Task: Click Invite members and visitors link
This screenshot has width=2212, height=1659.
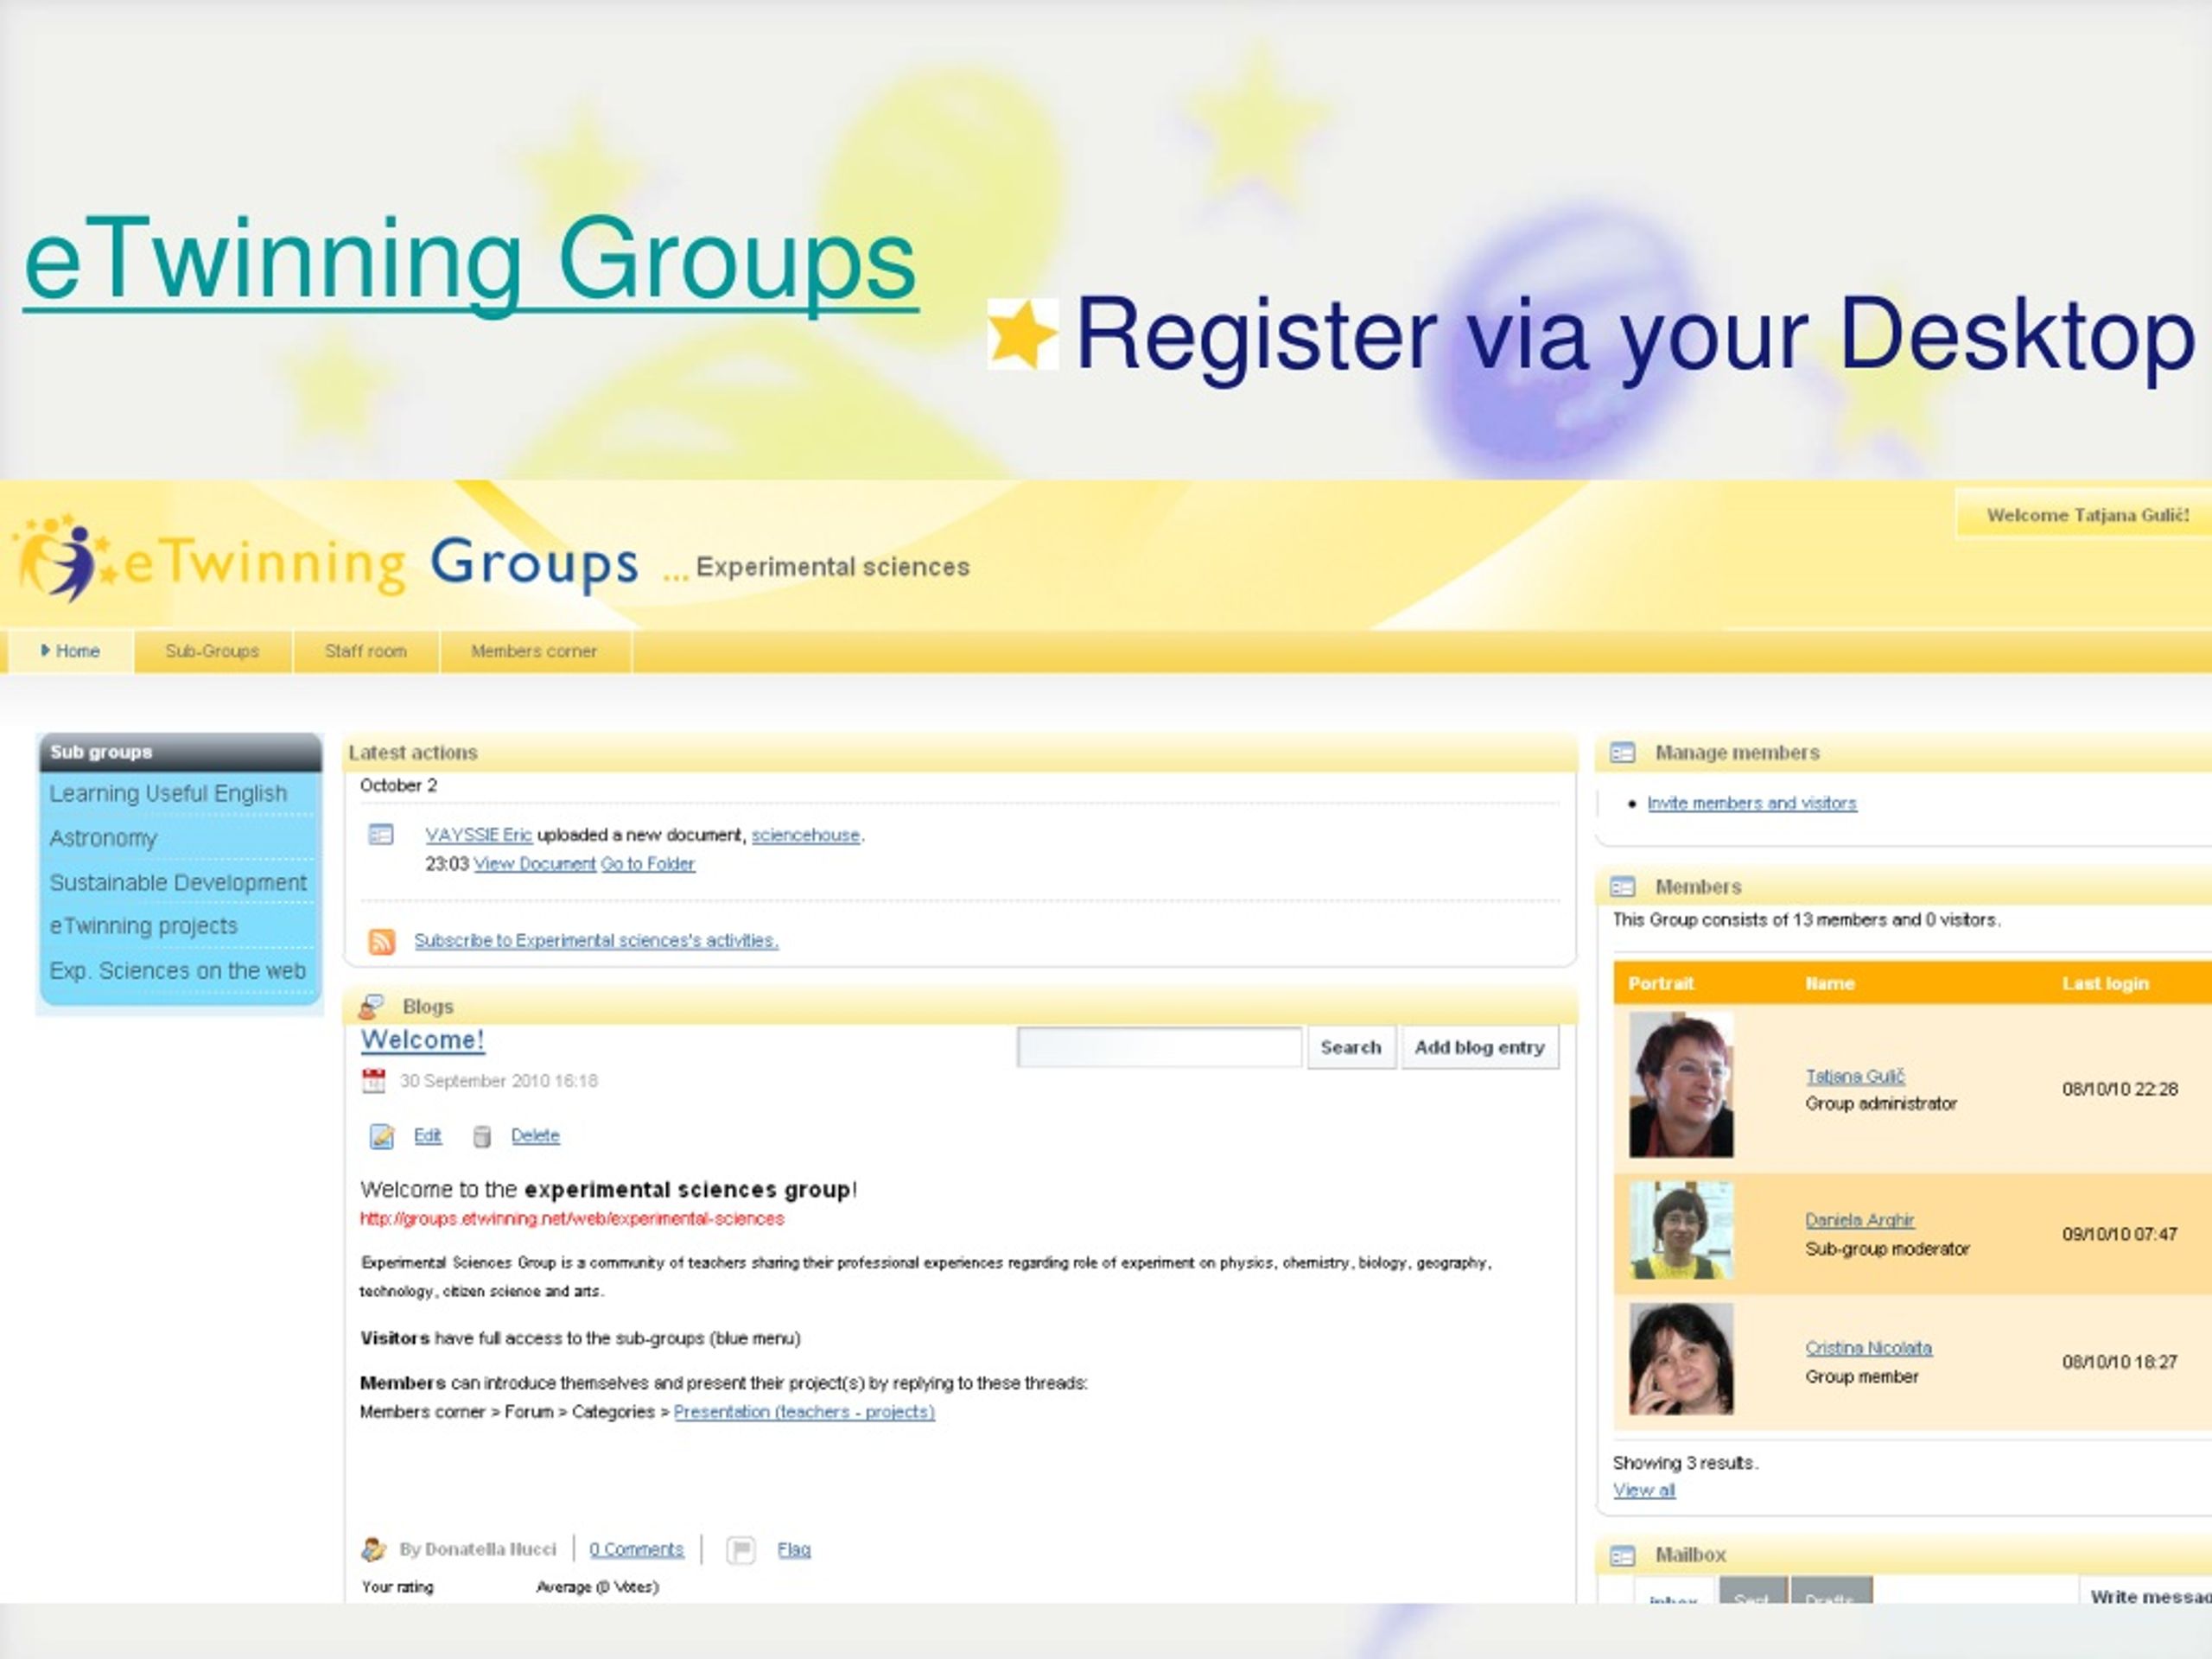Action: click(1752, 803)
